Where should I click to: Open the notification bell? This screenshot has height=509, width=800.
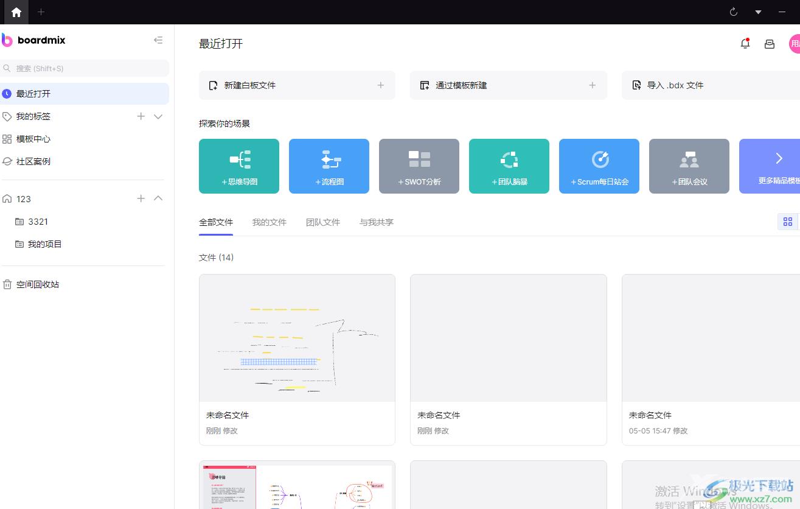tap(745, 44)
